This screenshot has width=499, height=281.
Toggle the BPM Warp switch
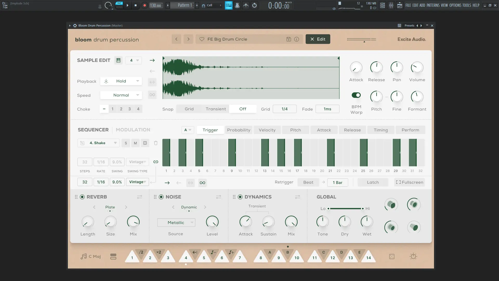(x=356, y=95)
